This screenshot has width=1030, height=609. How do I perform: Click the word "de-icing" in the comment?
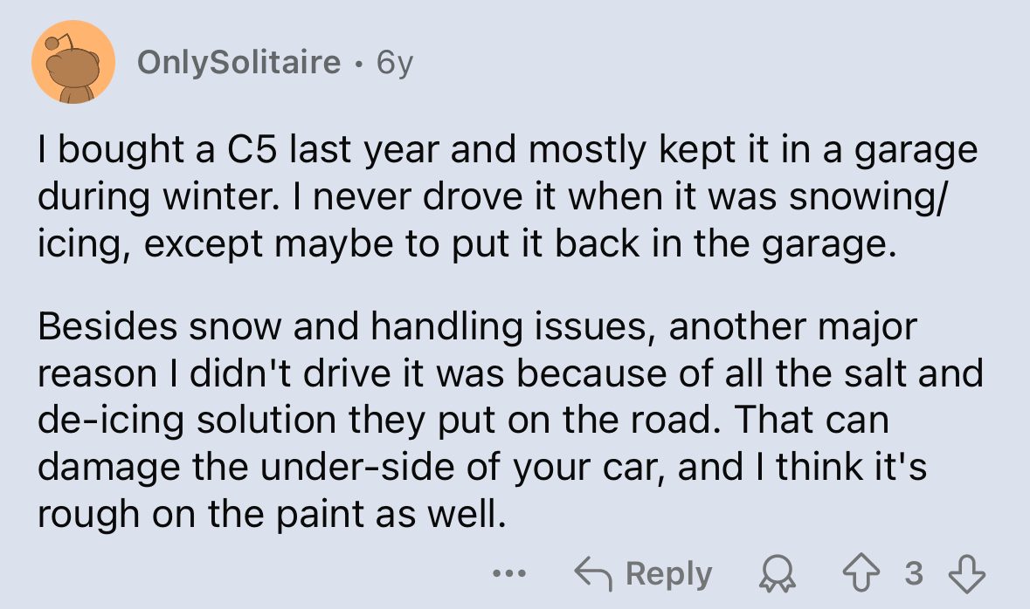coord(111,421)
